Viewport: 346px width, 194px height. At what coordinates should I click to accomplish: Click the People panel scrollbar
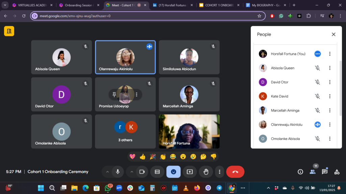(x=340, y=88)
